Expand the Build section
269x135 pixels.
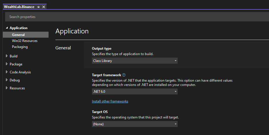(x=7, y=56)
